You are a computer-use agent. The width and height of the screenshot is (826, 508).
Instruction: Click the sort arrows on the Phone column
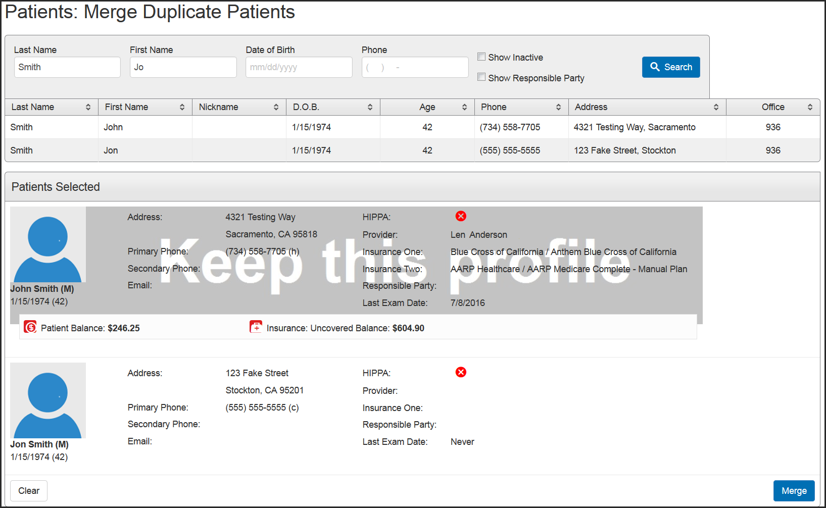[558, 107]
